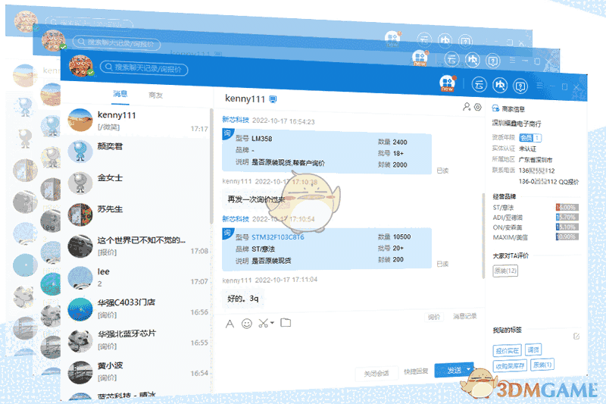Switch to 商友 contacts tab
This screenshot has height=404, width=606.
pyautogui.click(x=155, y=95)
